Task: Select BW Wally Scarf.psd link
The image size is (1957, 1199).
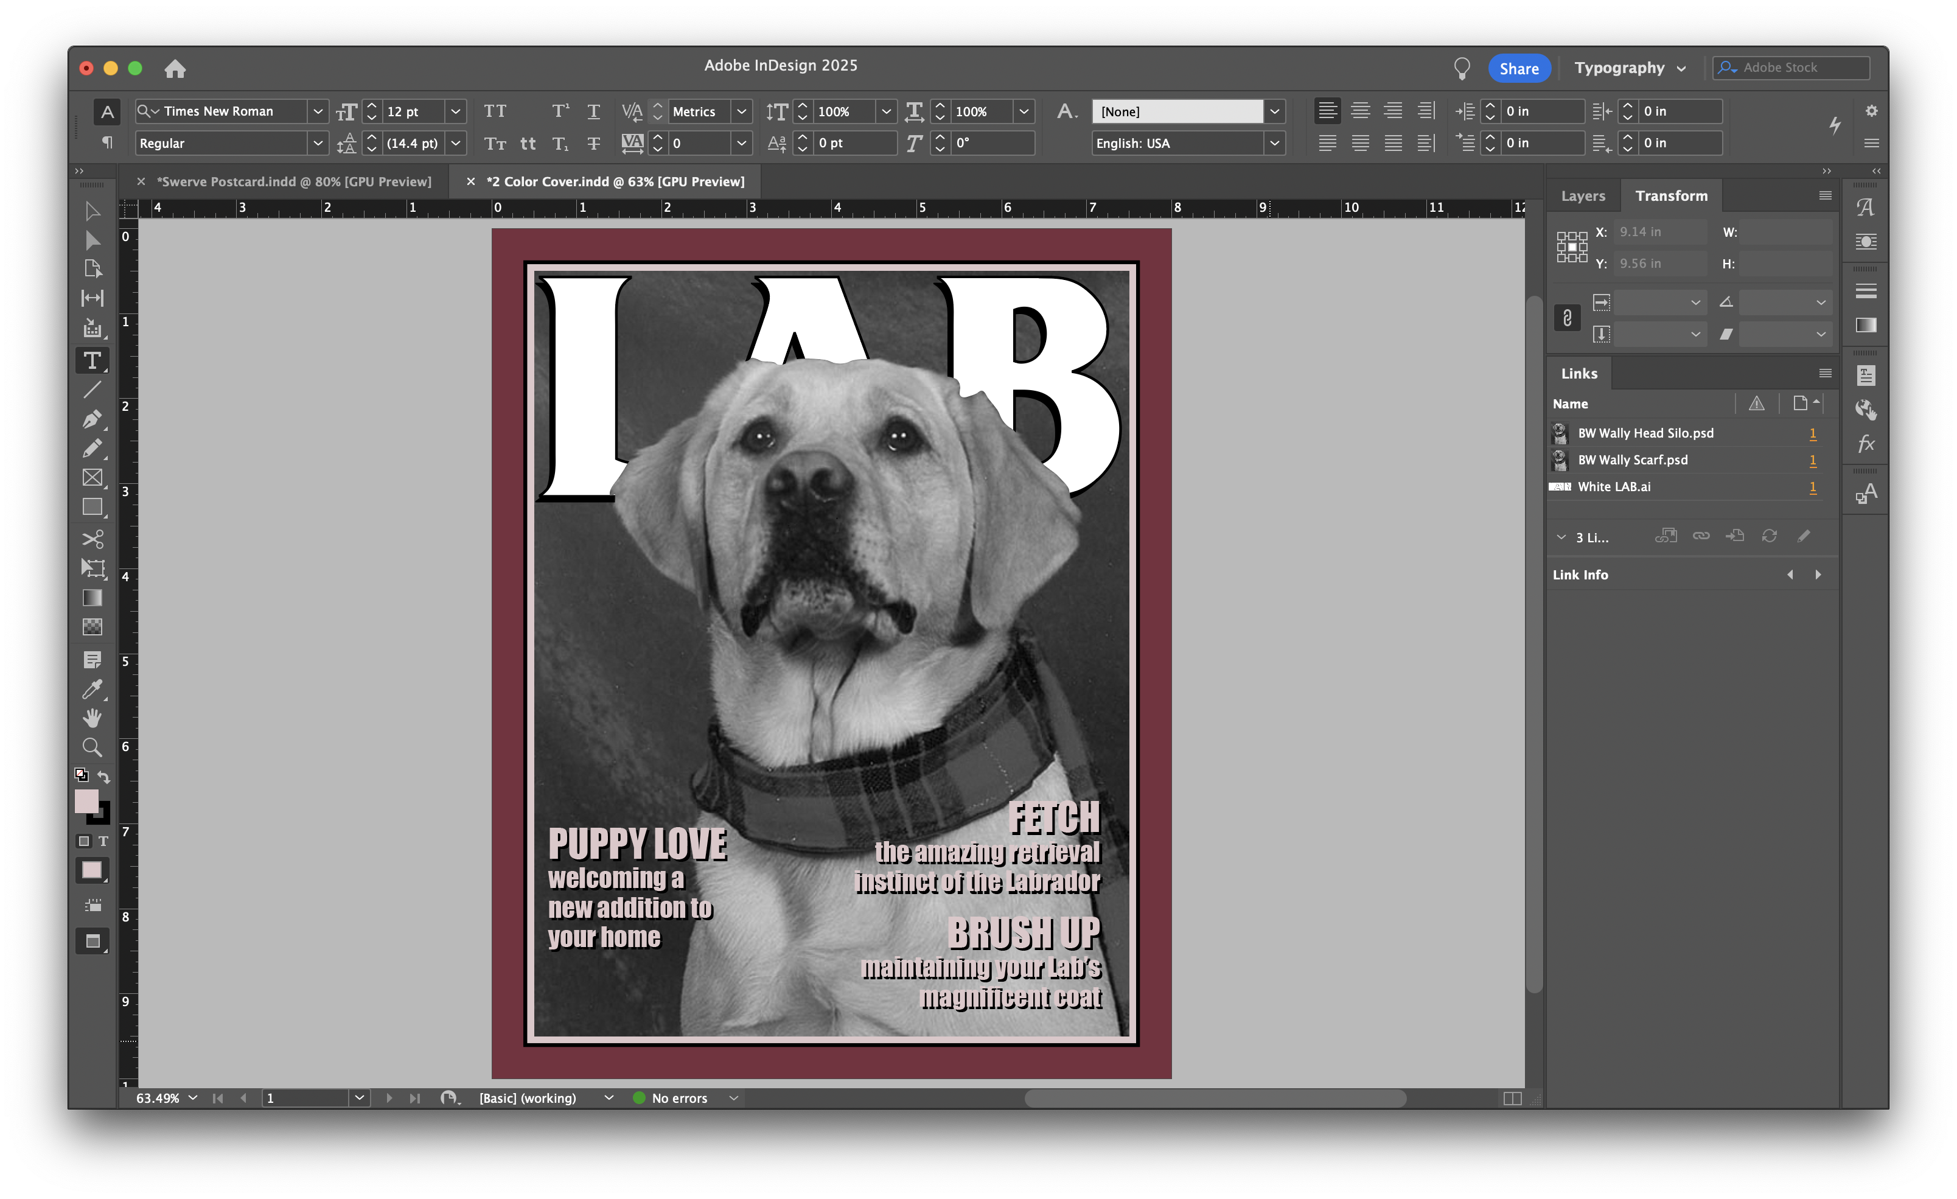Action: pyautogui.click(x=1632, y=460)
